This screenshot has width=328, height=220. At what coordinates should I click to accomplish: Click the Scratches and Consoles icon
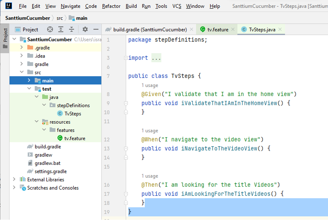coord(23,188)
